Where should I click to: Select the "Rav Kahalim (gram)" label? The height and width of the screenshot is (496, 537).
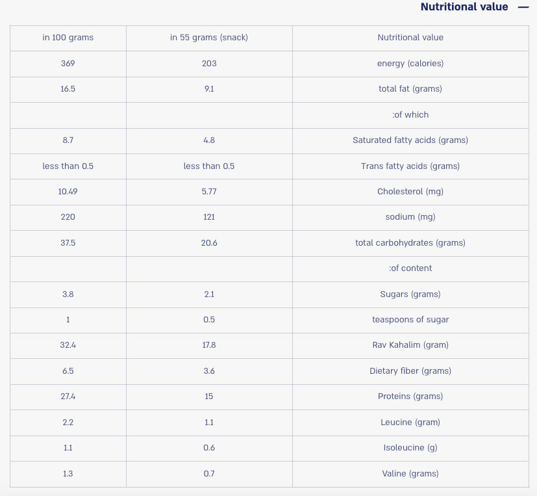410,345
